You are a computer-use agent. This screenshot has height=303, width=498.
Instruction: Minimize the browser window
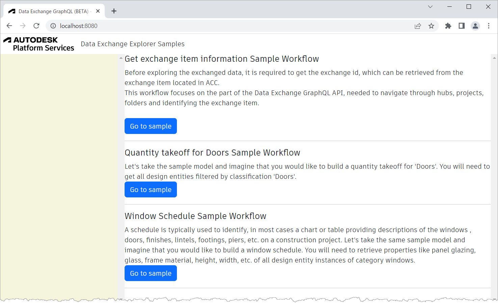coord(449,7)
